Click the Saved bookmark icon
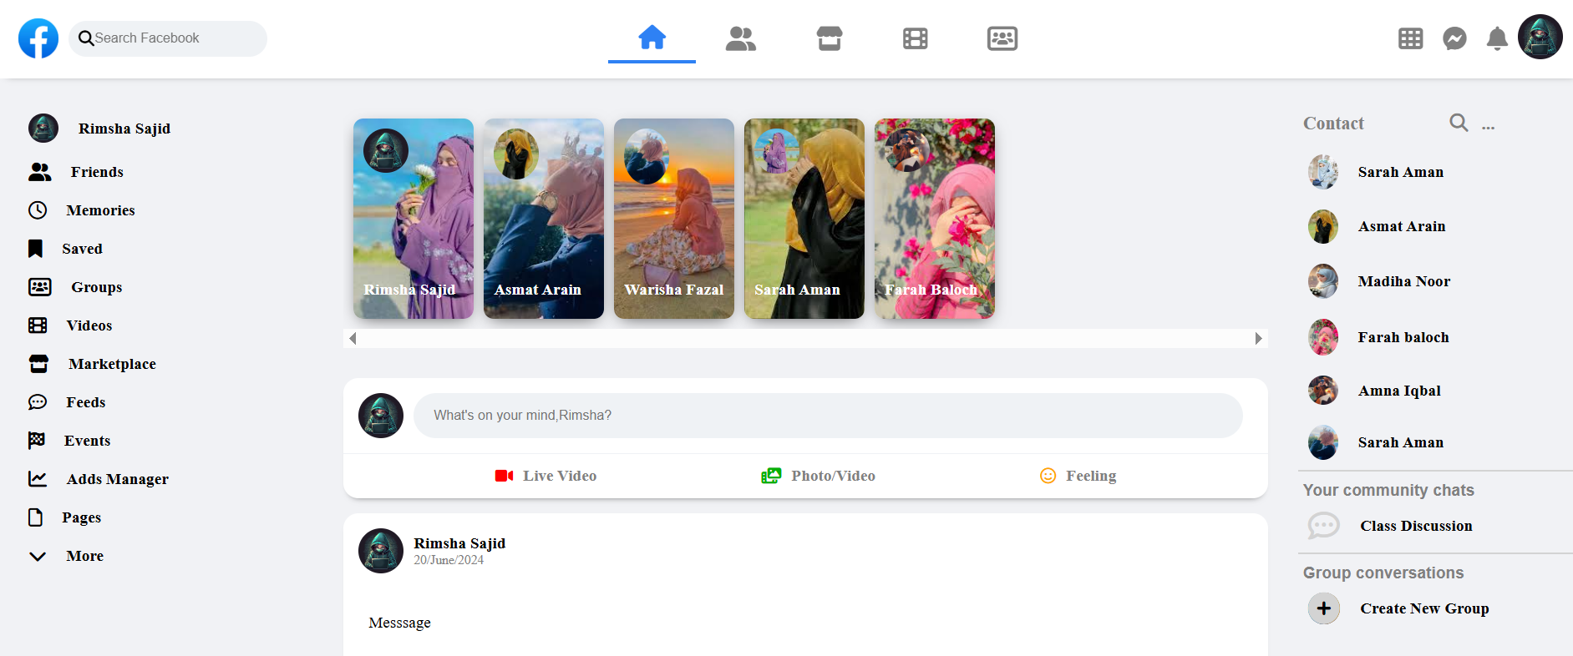This screenshot has width=1573, height=656. 35,249
